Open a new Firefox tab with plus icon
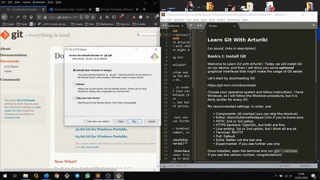 144,9
